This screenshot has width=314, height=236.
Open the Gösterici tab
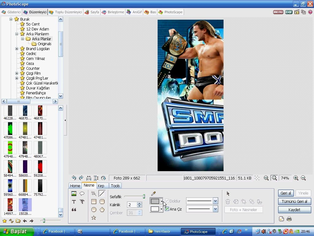point(11,12)
